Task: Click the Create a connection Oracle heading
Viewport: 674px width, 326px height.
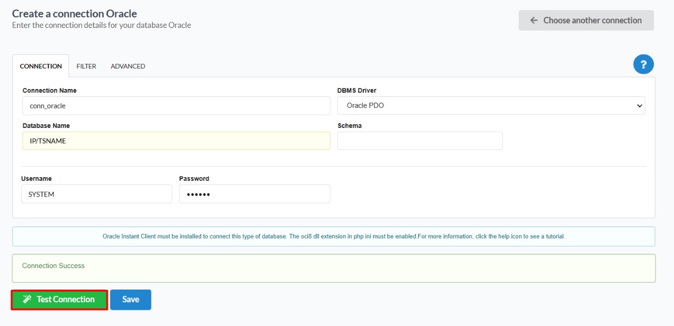Action: pos(74,13)
